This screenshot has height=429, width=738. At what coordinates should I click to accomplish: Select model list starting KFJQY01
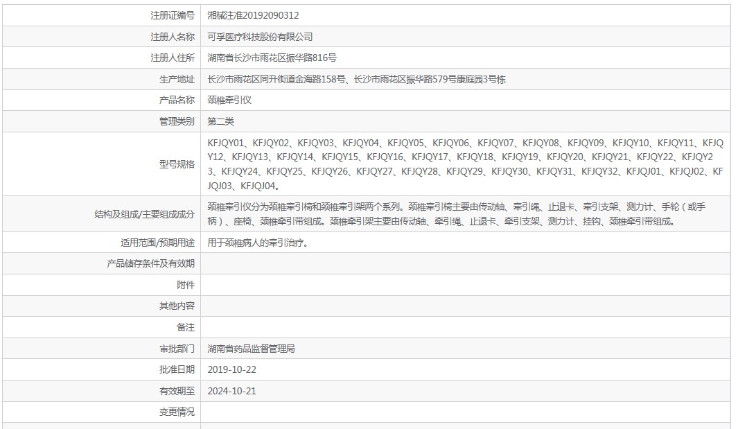[466, 164]
